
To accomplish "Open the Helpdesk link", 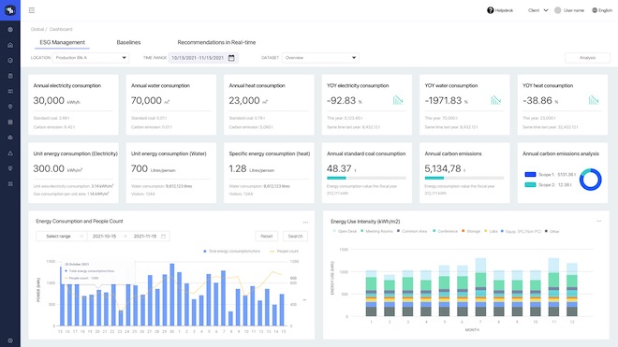I will coord(504,10).
